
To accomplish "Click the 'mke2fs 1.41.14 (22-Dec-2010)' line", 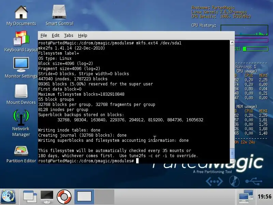I will [x=72, y=48].
